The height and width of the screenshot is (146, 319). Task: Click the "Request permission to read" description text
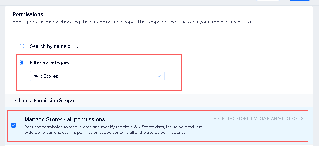(114, 129)
